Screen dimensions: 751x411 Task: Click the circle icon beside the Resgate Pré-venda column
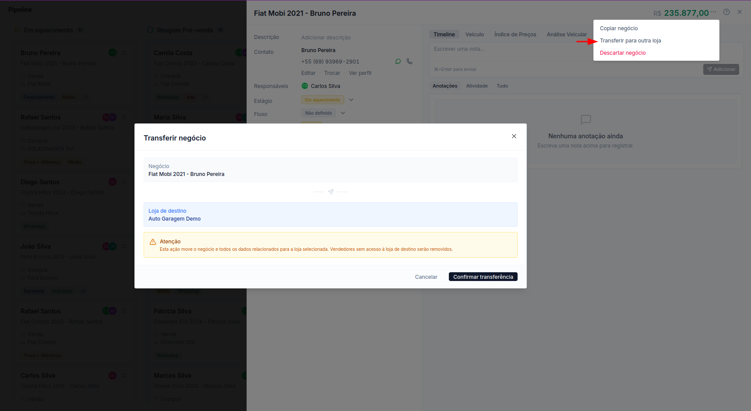150,30
